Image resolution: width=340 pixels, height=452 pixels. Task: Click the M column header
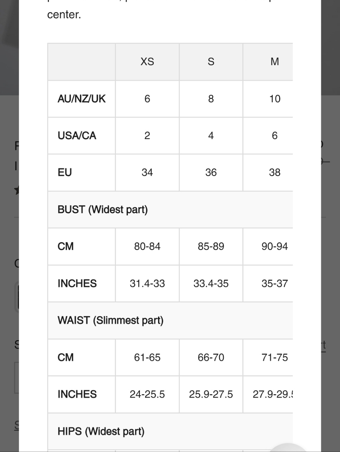[x=275, y=62]
